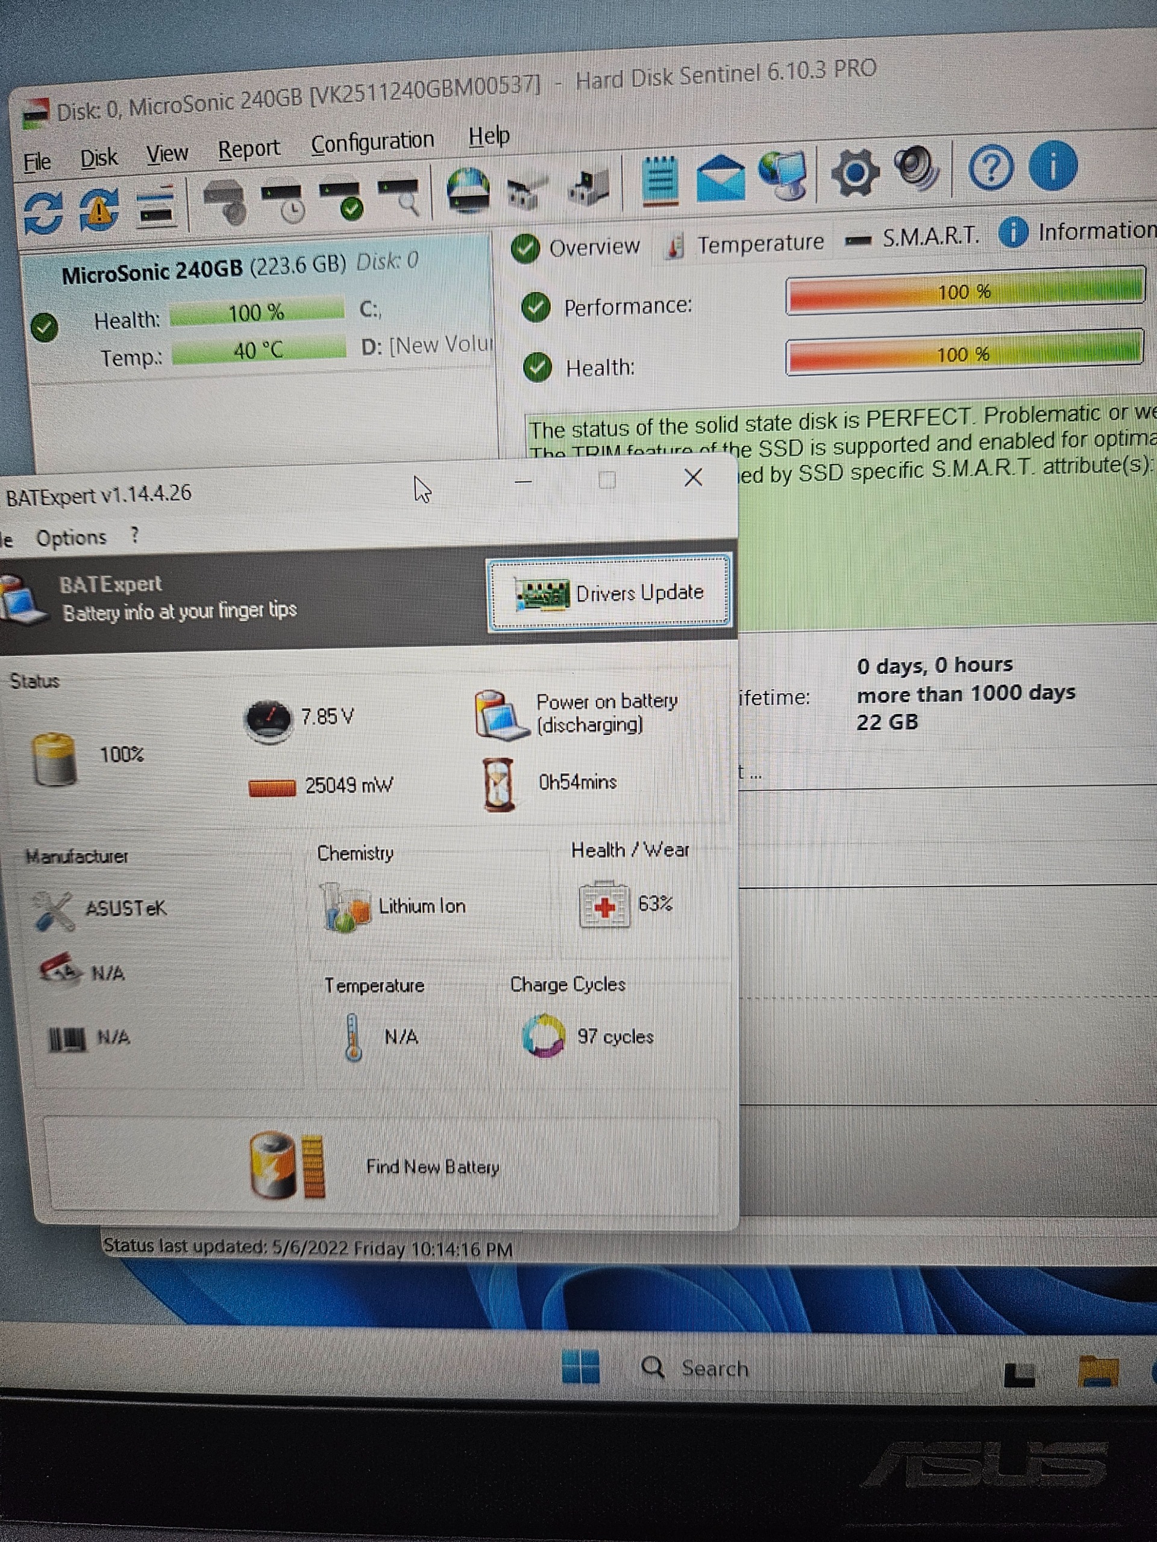Viewport: 1157px width, 1542px height.
Task: Close the BATExpert window
Action: coord(693,478)
